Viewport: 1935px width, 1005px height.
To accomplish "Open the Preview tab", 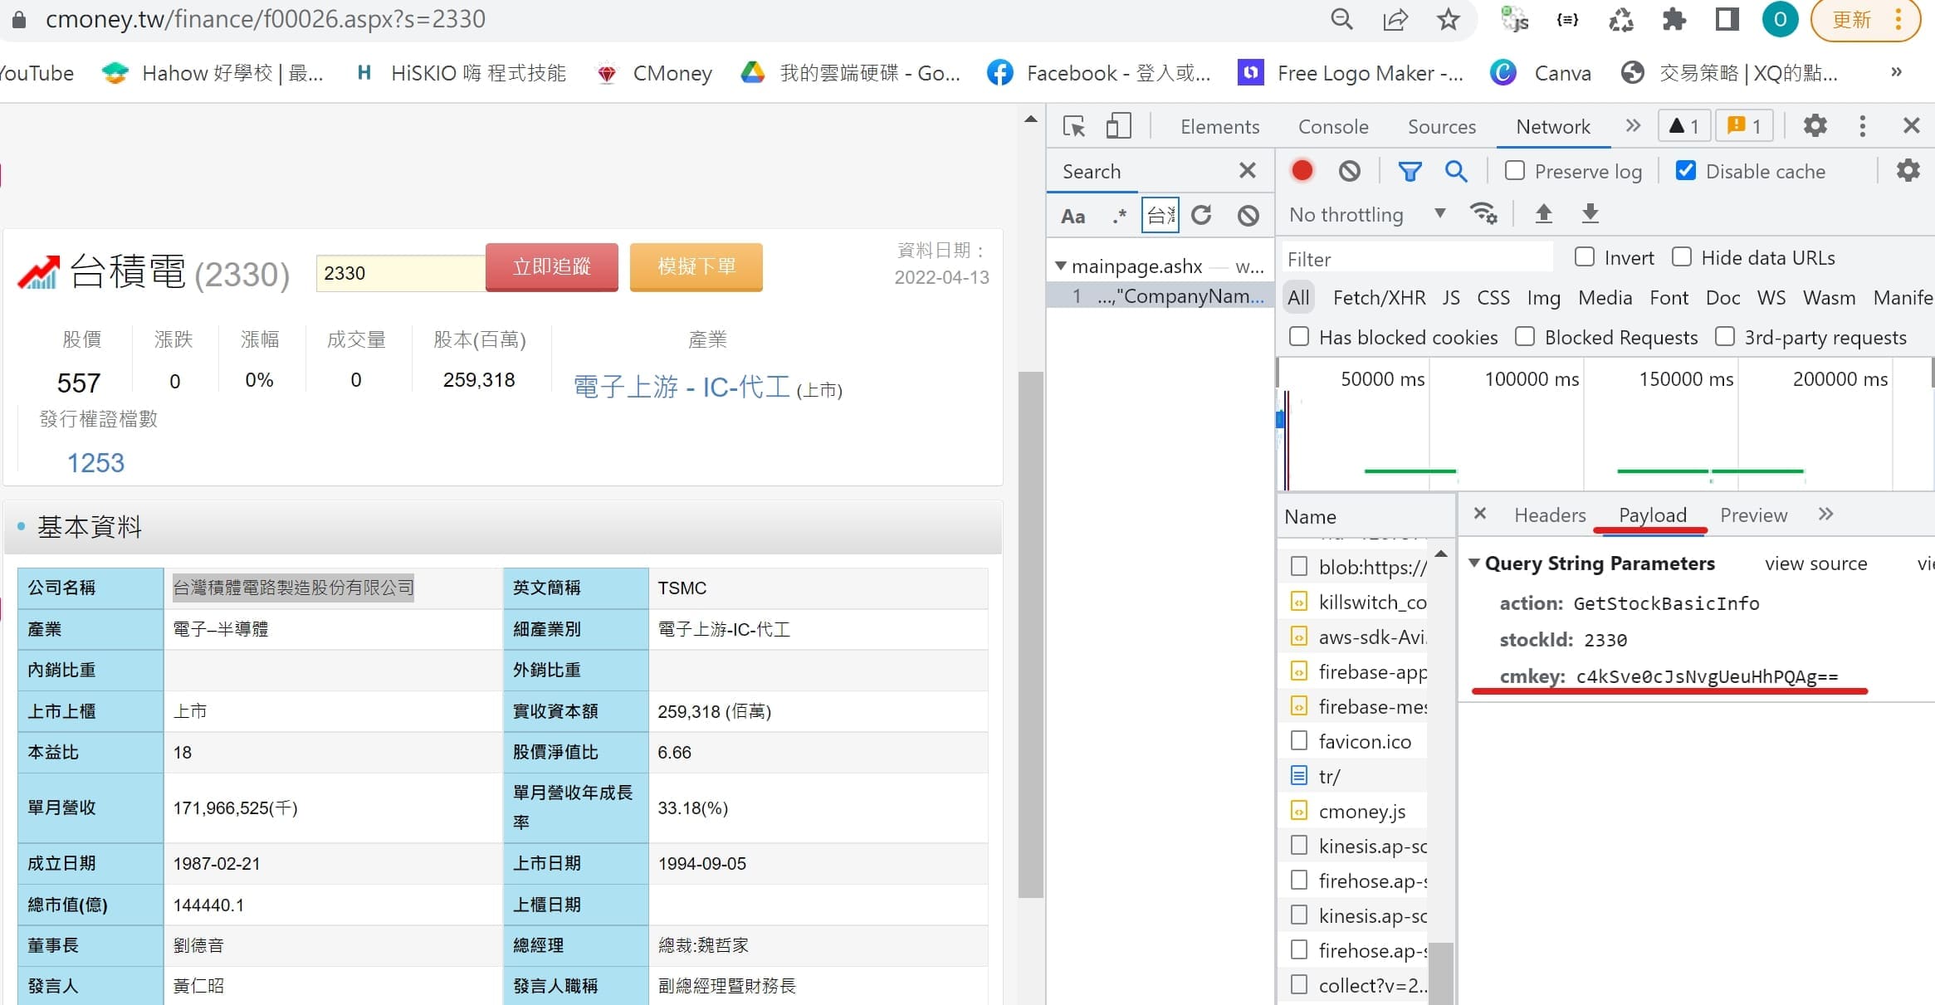I will (x=1753, y=515).
